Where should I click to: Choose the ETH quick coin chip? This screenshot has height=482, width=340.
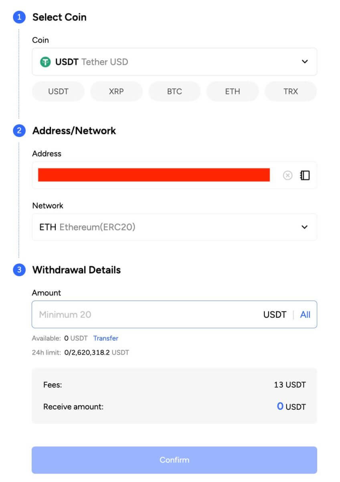(233, 92)
